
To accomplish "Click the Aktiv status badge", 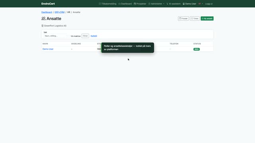I will click(196, 49).
